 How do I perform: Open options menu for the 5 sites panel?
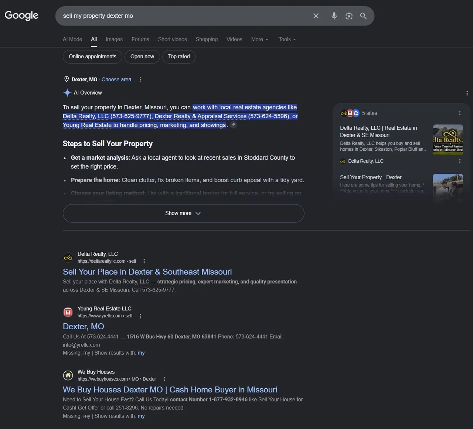click(460, 113)
